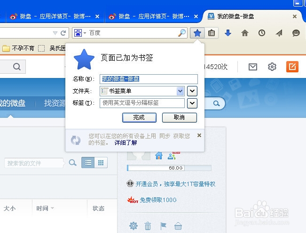Image resolution: width=306 pixels, height=233 pixels.
Task: Open the 详细了解 link
Action: tap(126, 143)
